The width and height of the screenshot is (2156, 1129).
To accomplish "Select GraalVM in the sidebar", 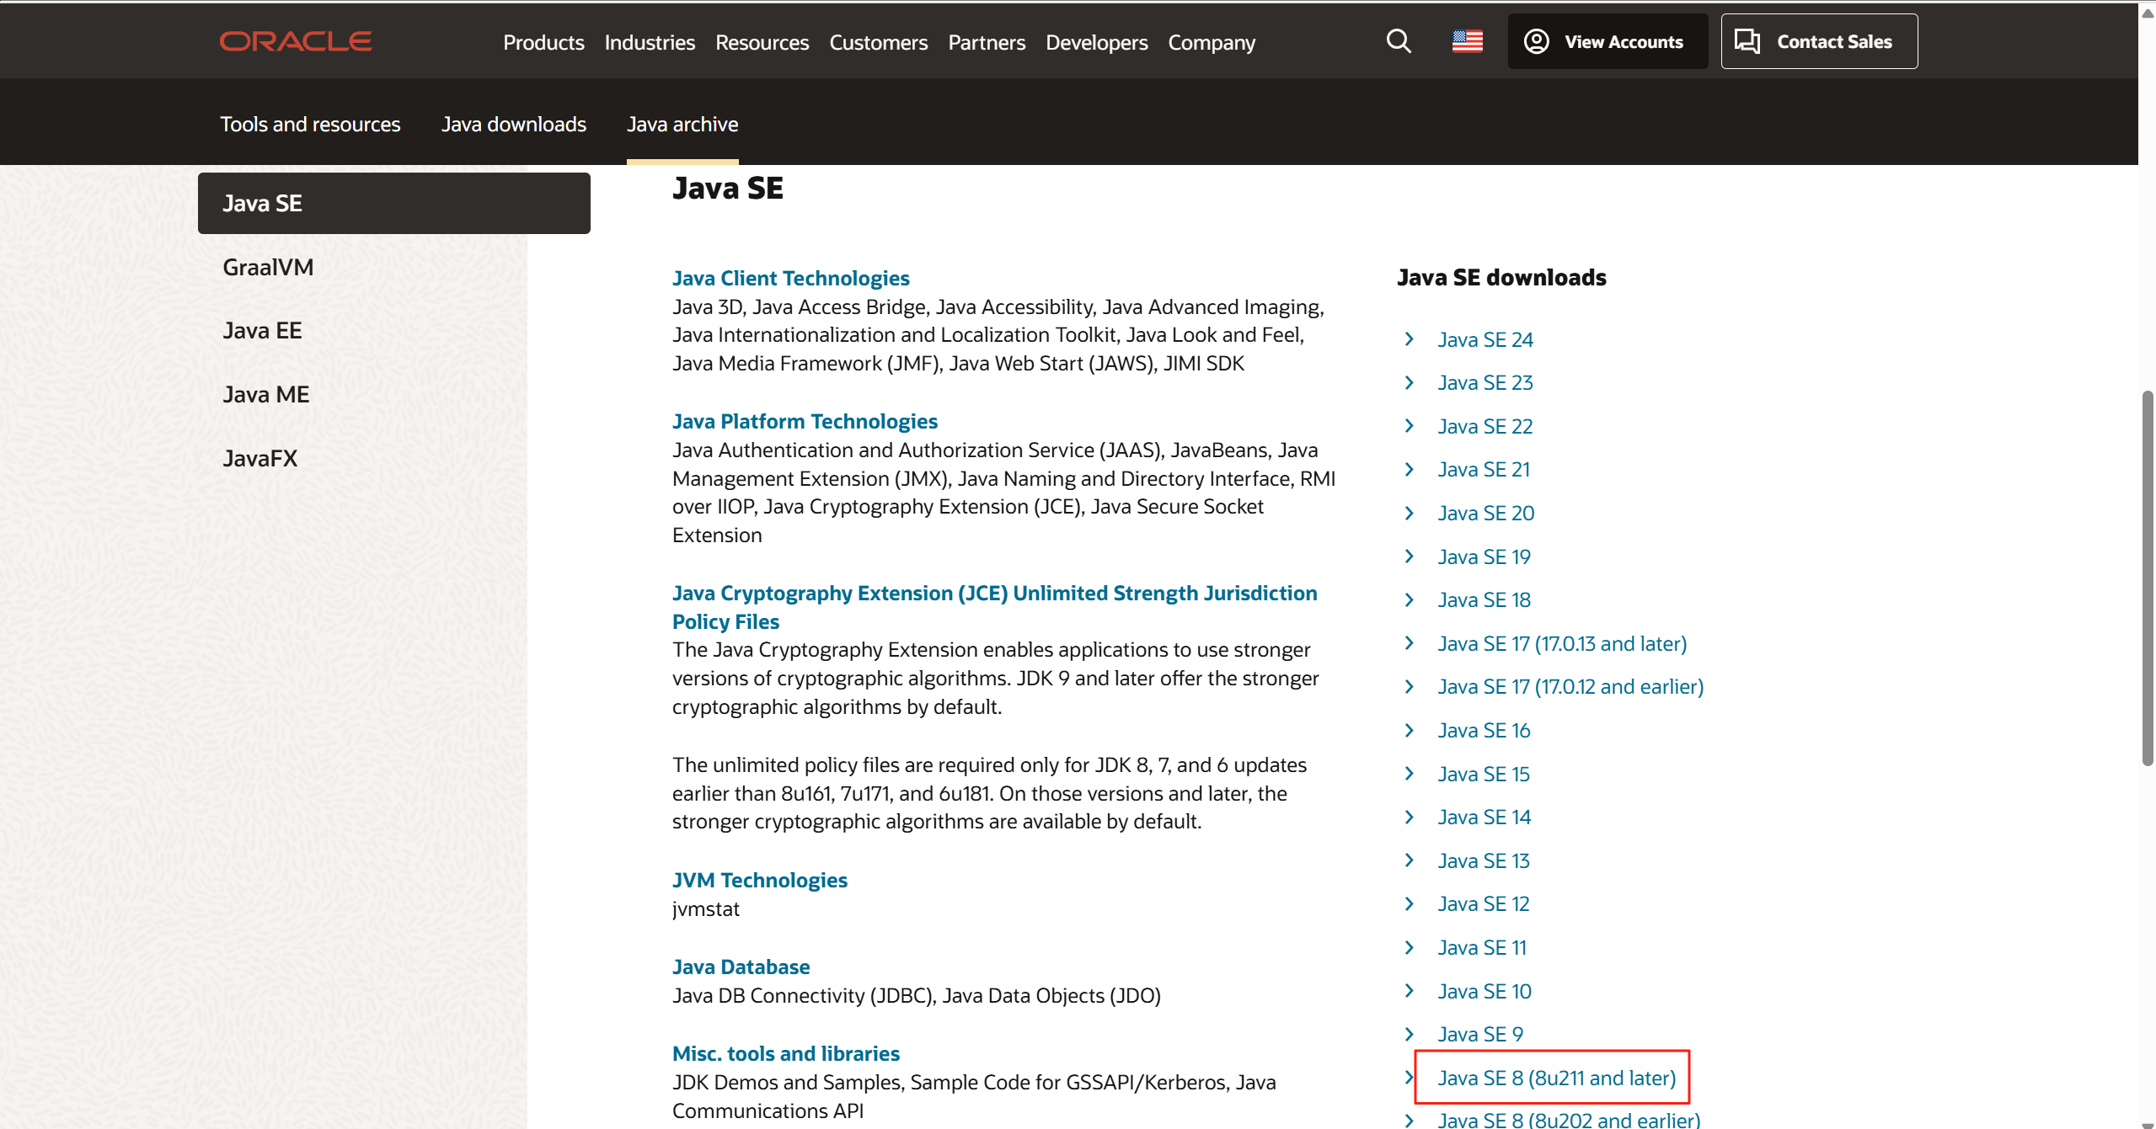I will tap(267, 267).
